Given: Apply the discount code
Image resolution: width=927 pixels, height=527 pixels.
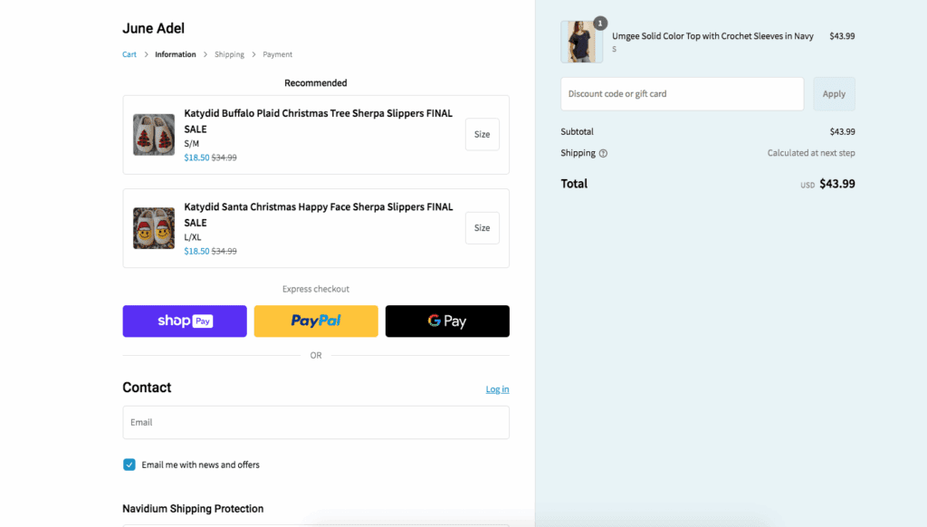Looking at the screenshot, I should (x=834, y=94).
